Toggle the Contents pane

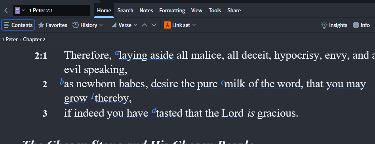coord(18,25)
